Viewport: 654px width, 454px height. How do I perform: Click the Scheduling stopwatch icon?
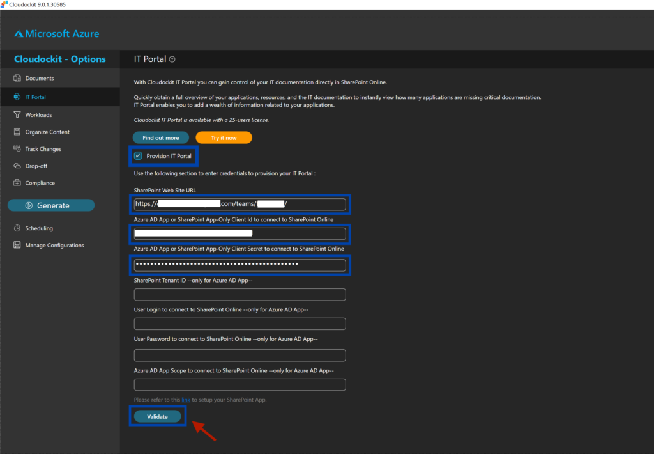[x=17, y=228]
